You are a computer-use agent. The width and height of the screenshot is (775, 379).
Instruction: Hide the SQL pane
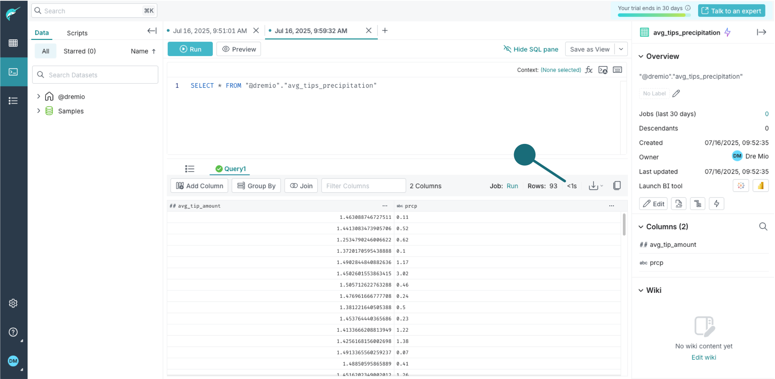coord(531,49)
